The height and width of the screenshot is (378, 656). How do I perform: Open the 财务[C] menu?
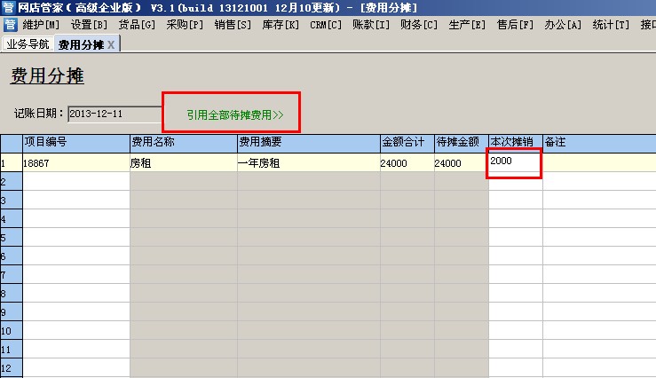pos(418,24)
